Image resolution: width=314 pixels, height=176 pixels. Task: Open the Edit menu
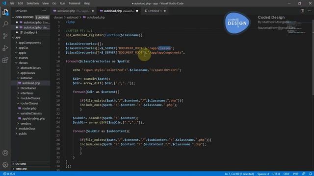pos(20,3)
